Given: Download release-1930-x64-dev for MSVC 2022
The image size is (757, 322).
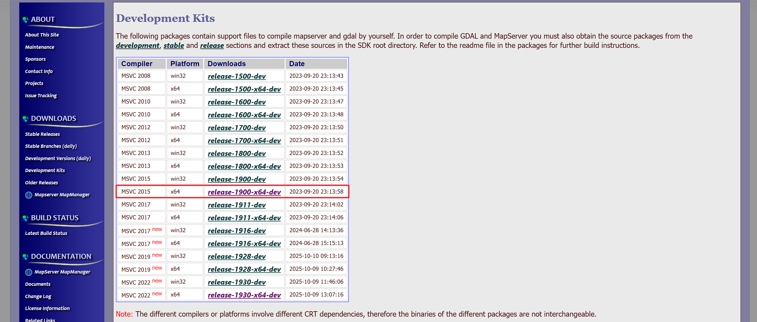Looking at the screenshot, I should coord(244,295).
